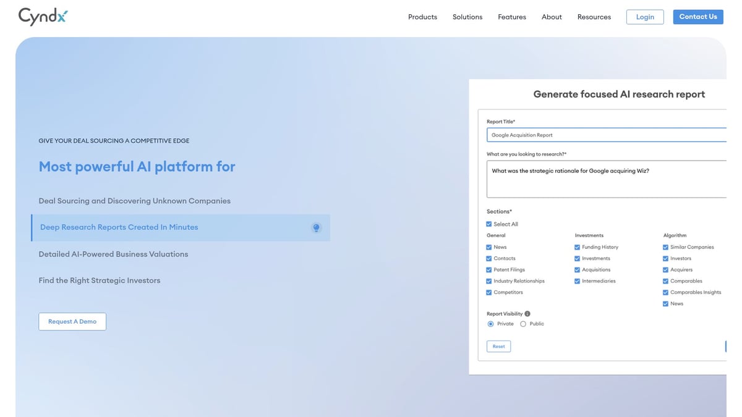742x417 pixels.
Task: Click the lightbulb icon on the highlighted row
Action: (x=317, y=227)
